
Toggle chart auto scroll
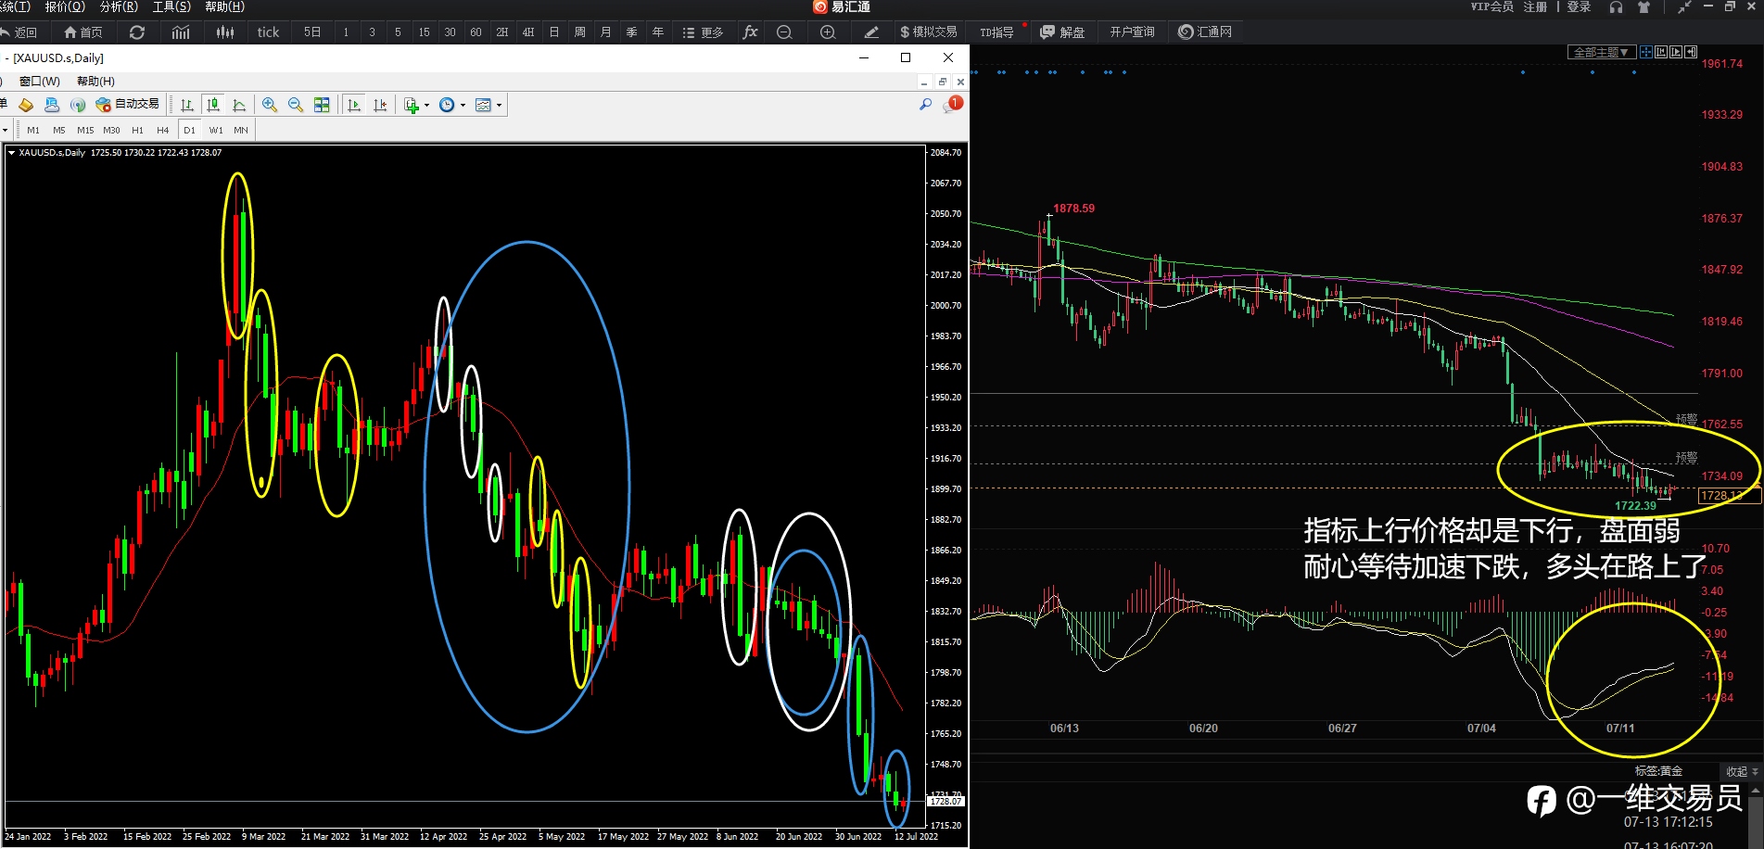[354, 105]
